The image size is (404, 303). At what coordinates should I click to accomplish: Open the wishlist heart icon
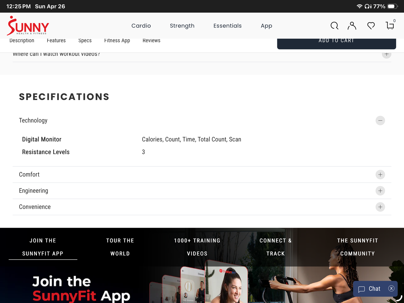pos(371,26)
